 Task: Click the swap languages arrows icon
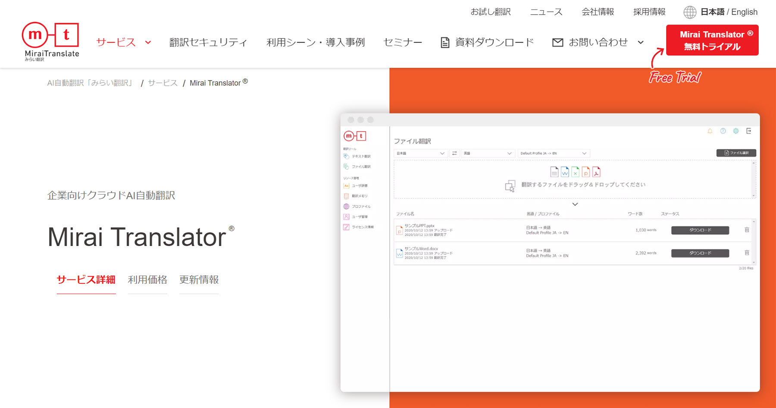coord(454,153)
